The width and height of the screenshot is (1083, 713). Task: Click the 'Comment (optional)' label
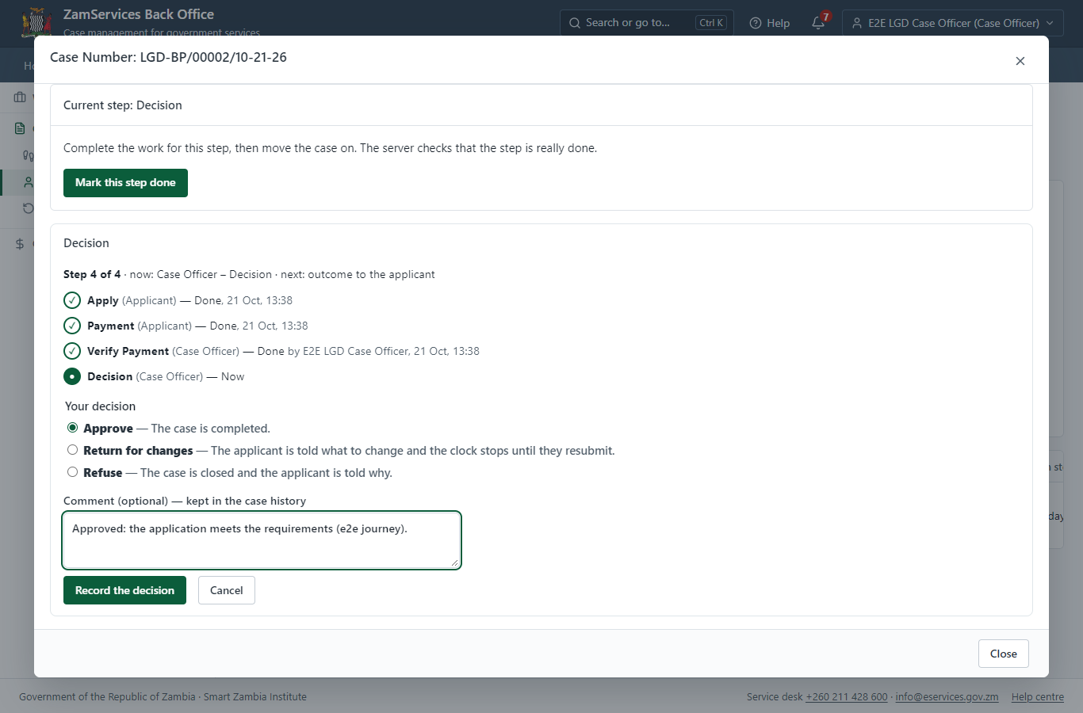116,501
